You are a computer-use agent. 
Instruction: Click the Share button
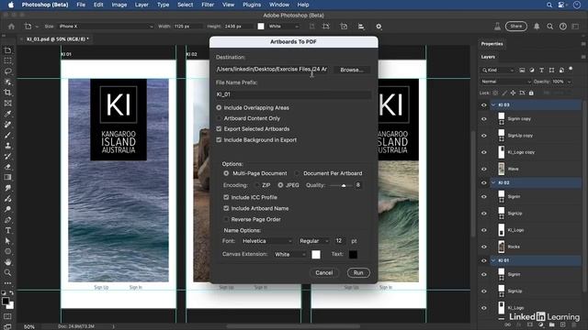tap(516, 27)
